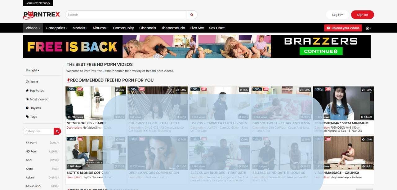This screenshot has height=190, width=397.
Task: Open the Videos dropdown menu
Action: pyautogui.click(x=33, y=28)
